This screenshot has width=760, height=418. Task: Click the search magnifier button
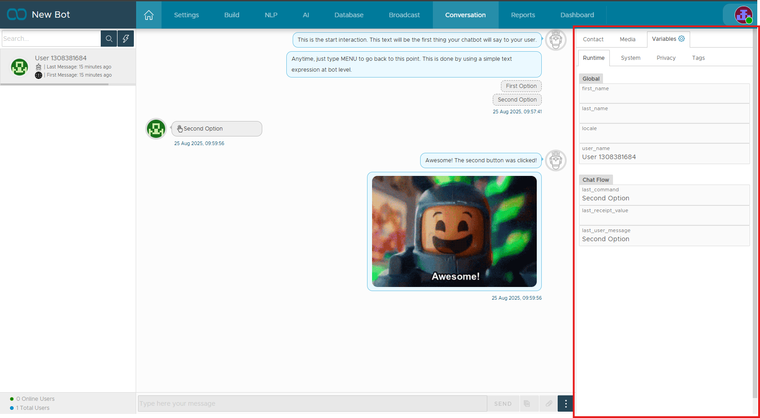[x=109, y=39]
